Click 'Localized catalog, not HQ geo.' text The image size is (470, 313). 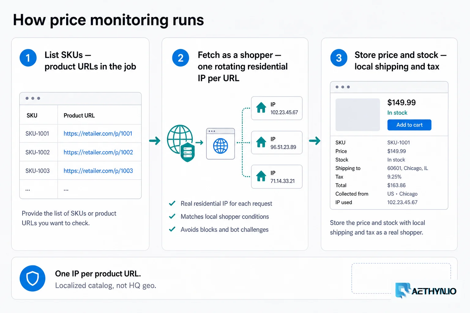106,285
